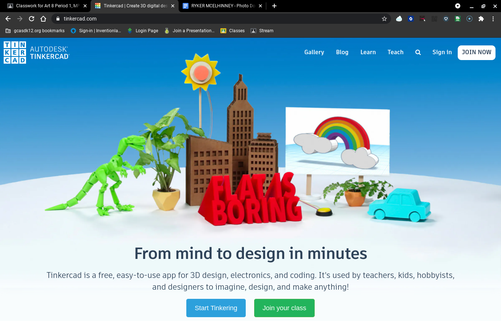Go back to the previous page

[x=8, y=19]
